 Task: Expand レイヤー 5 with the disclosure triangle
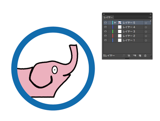point(115,23)
